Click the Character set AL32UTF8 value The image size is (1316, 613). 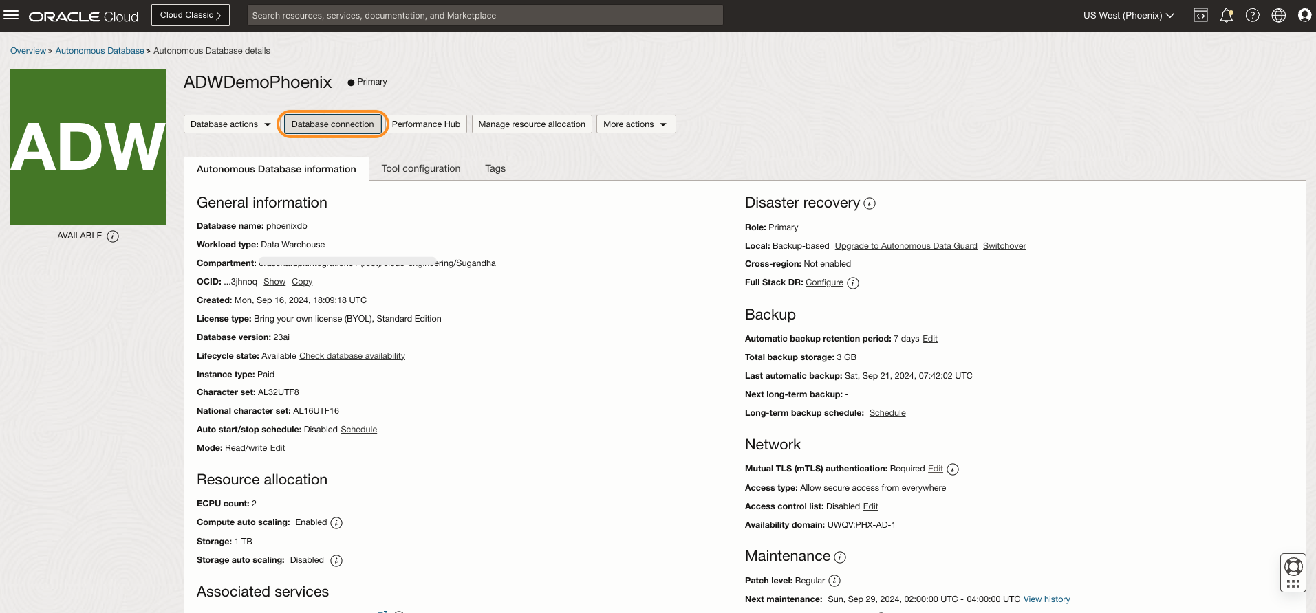[x=279, y=392]
